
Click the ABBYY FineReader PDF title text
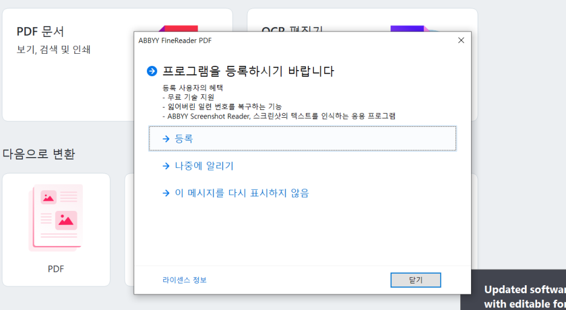point(175,40)
